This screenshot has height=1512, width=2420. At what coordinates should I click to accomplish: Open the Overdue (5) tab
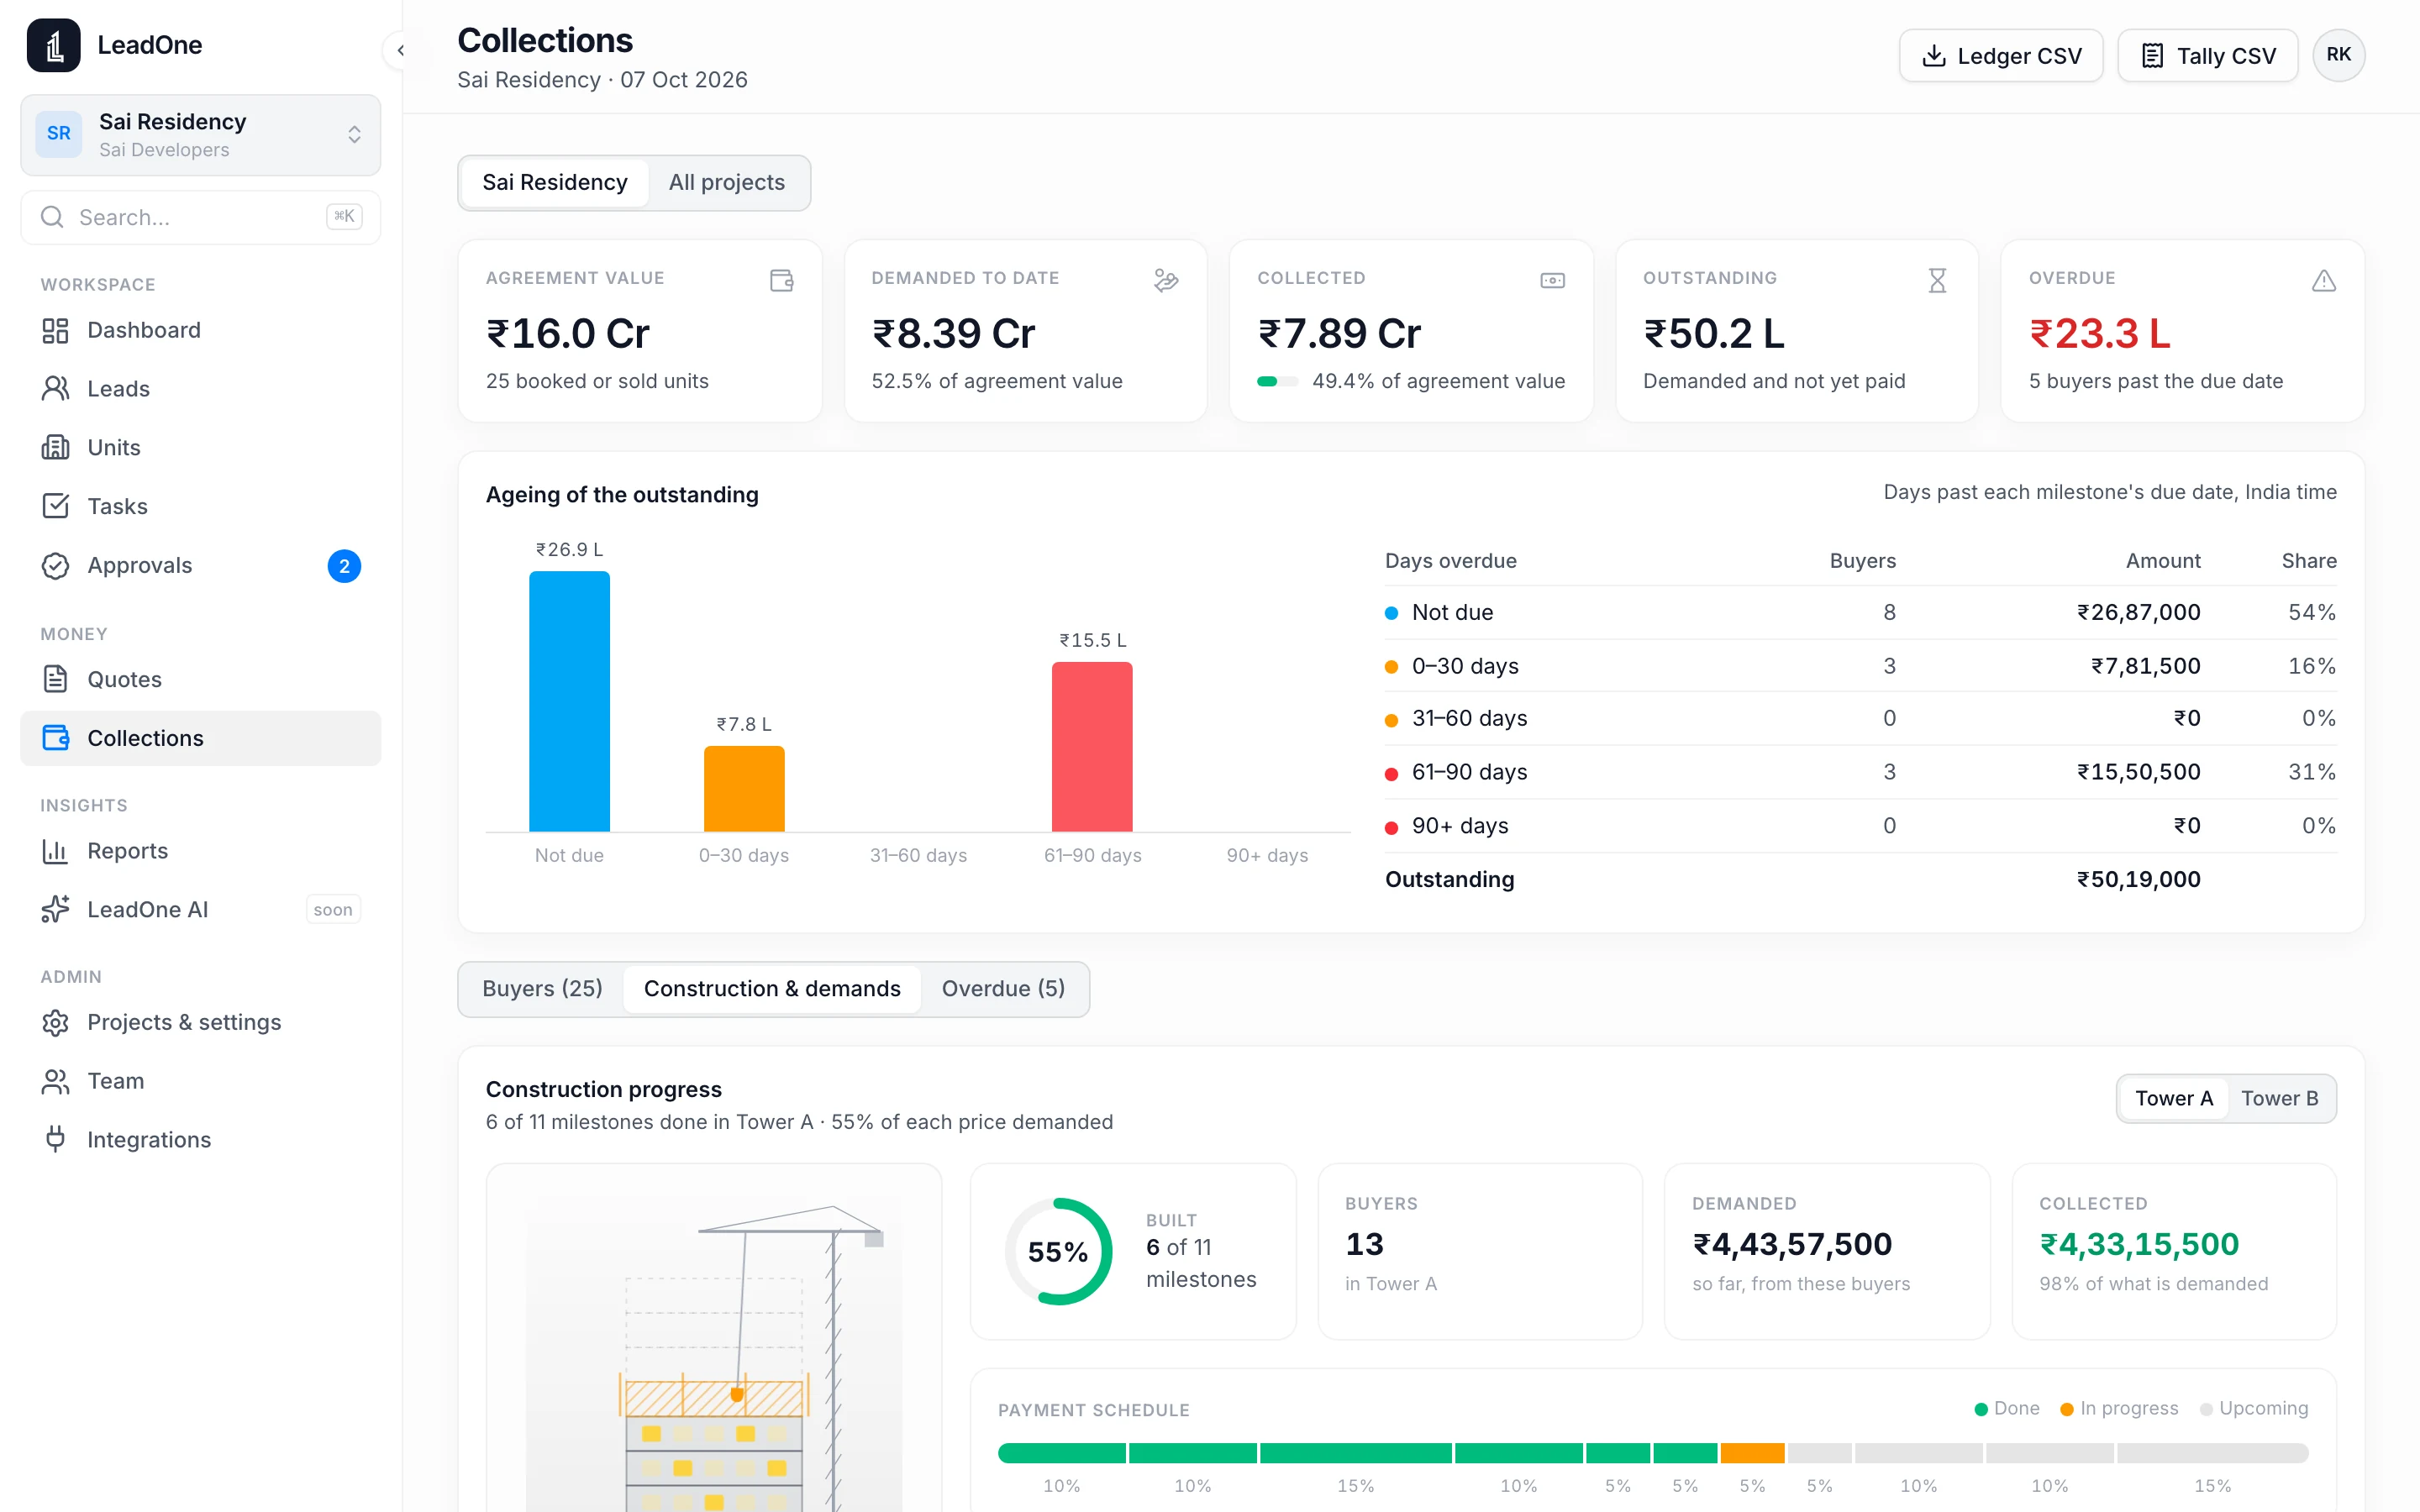(1003, 988)
